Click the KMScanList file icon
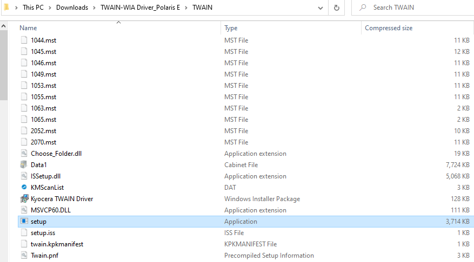 pos(24,187)
